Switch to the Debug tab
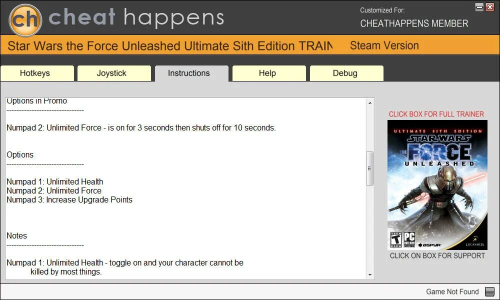The height and width of the screenshot is (300, 500). (346, 73)
